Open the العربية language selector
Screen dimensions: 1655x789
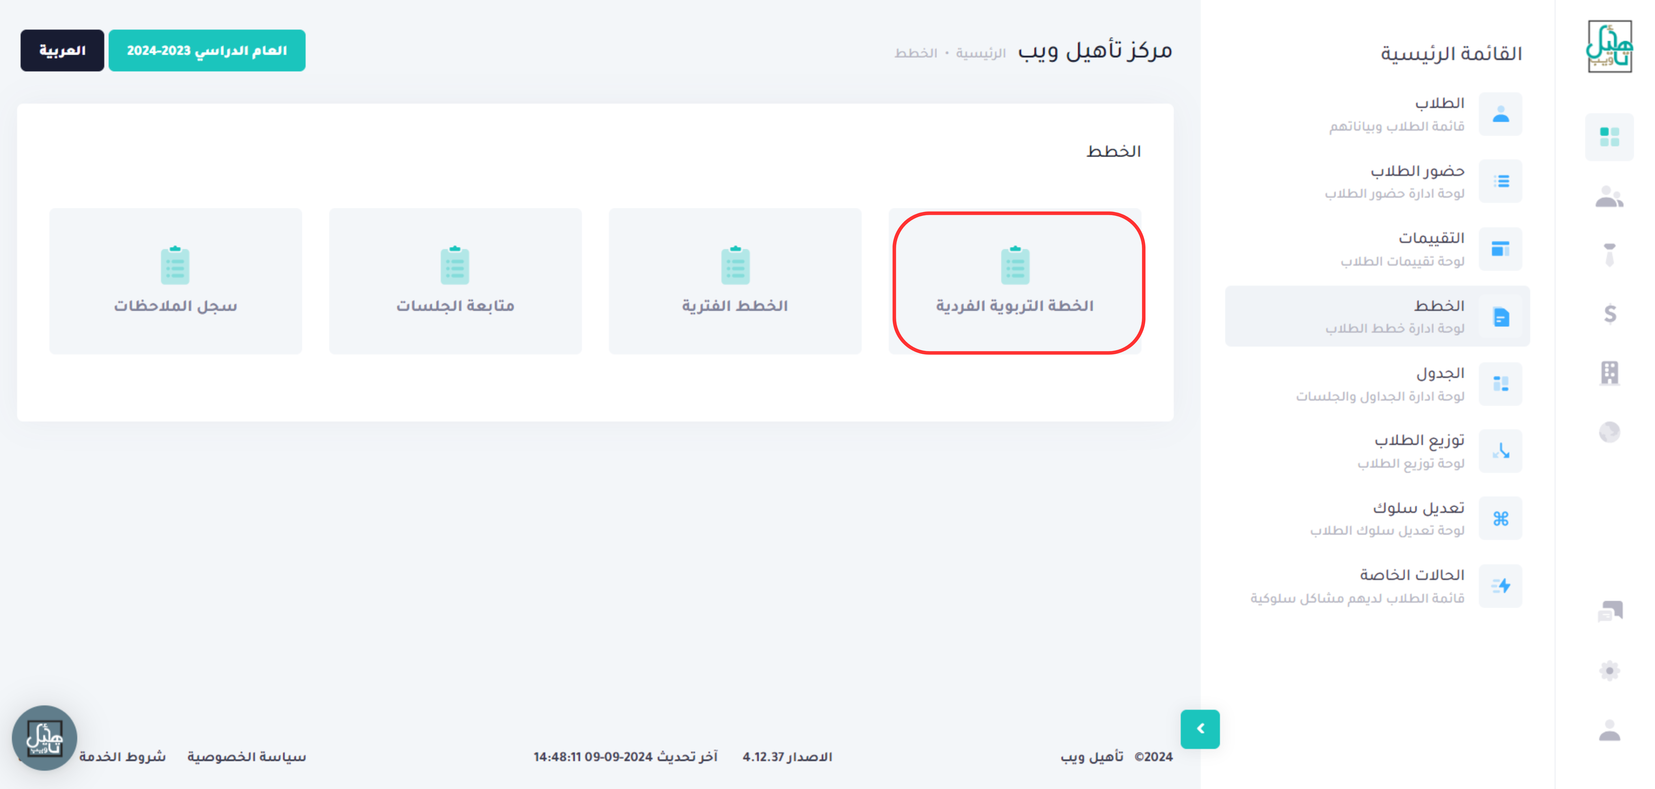coord(62,50)
